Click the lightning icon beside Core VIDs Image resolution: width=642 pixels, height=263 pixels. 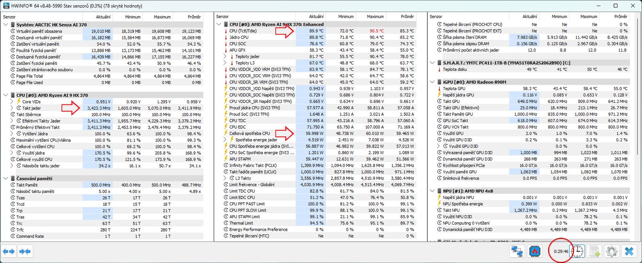point(19,102)
